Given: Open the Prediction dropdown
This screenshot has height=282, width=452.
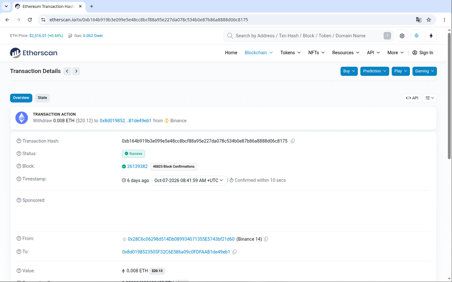Looking at the screenshot, I should (375, 71).
